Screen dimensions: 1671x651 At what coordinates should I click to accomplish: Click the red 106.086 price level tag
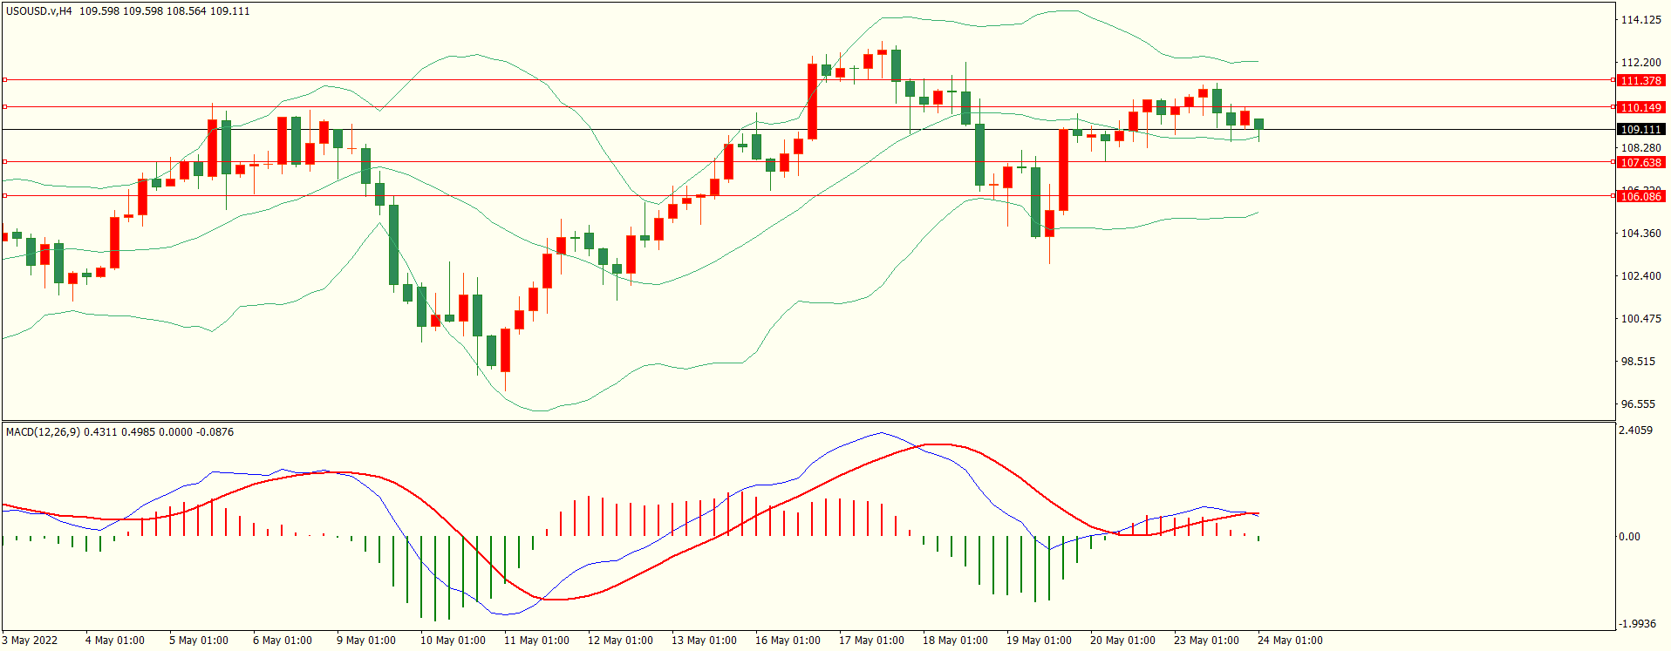click(x=1640, y=196)
